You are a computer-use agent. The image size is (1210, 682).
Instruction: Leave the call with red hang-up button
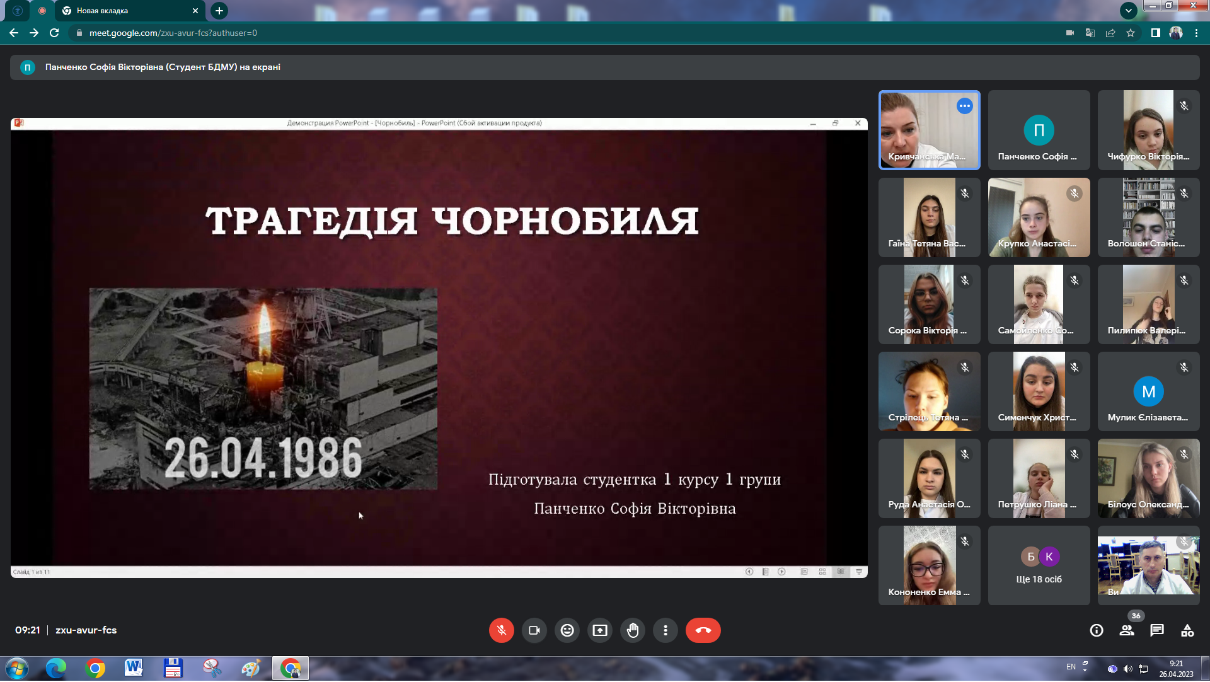pyautogui.click(x=703, y=631)
